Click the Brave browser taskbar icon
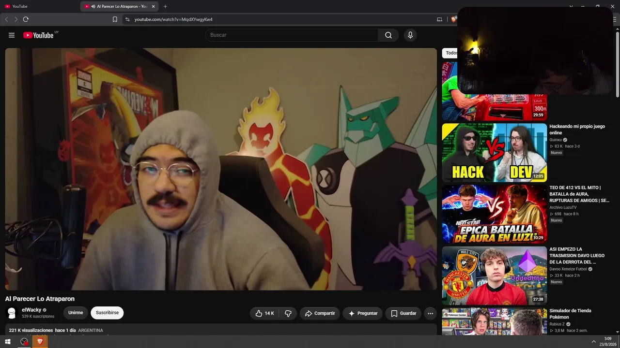Screen dimensions: 620x348 point(40,342)
